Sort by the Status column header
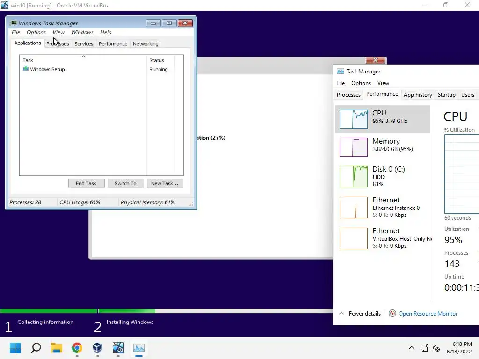The width and height of the screenshot is (479, 359). [x=160, y=60]
